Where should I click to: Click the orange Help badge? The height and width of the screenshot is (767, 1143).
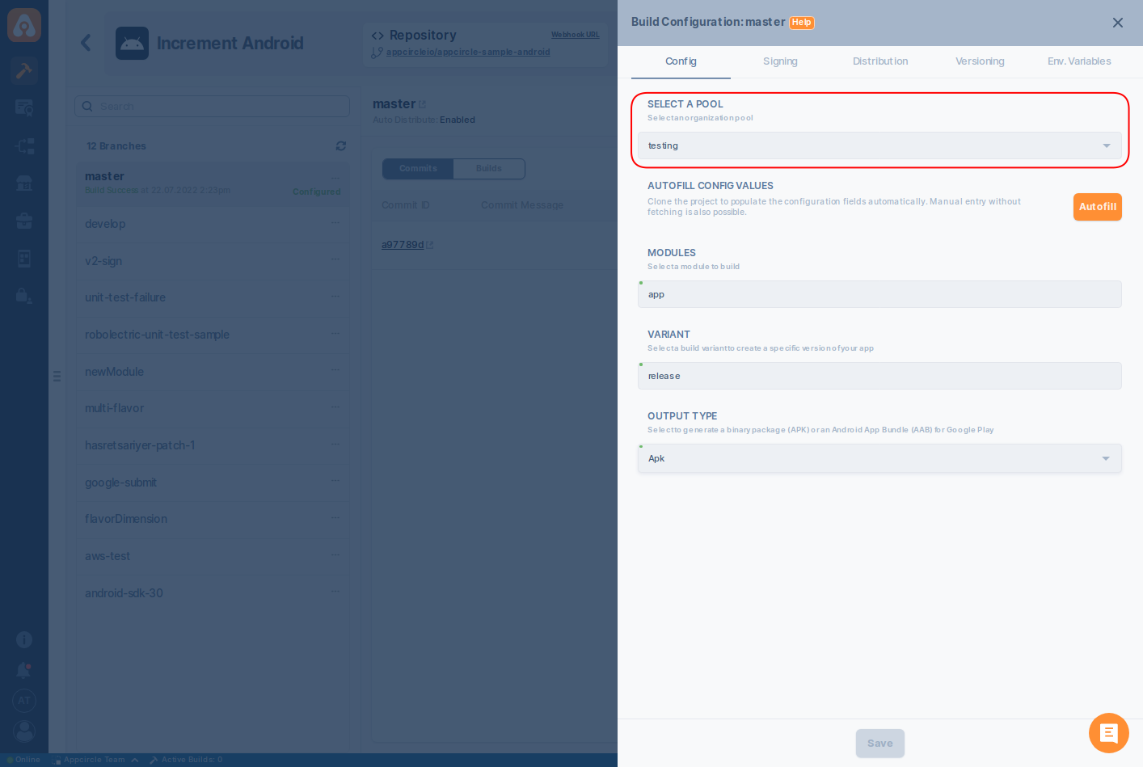pyautogui.click(x=802, y=23)
